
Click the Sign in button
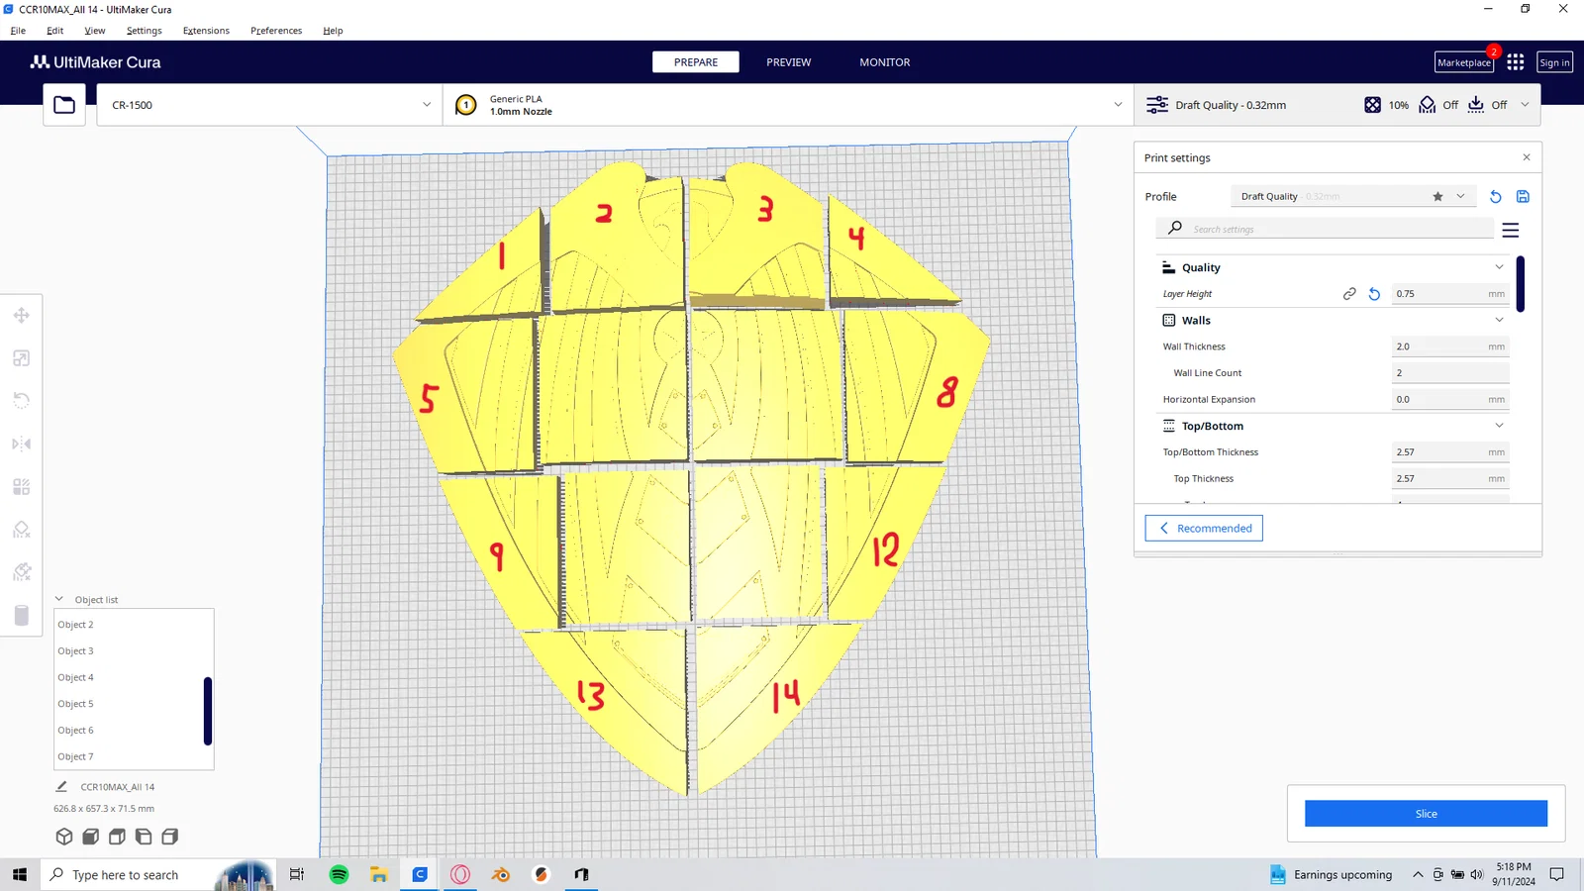[x=1554, y=62]
